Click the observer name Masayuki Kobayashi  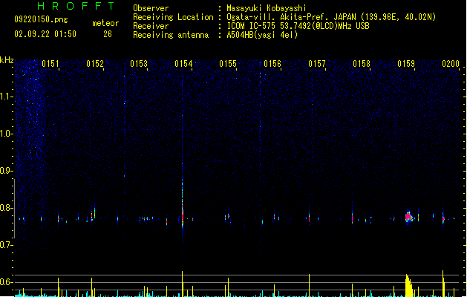click(x=267, y=8)
